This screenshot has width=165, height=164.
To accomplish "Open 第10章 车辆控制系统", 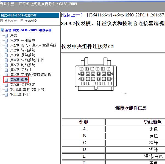I will (27, 90).
